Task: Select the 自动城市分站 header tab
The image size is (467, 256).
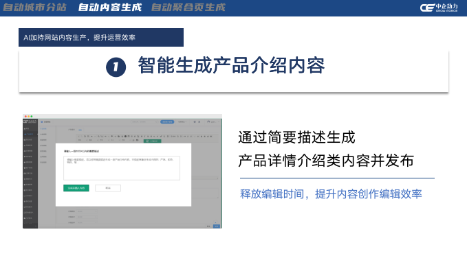Action: tap(34, 7)
